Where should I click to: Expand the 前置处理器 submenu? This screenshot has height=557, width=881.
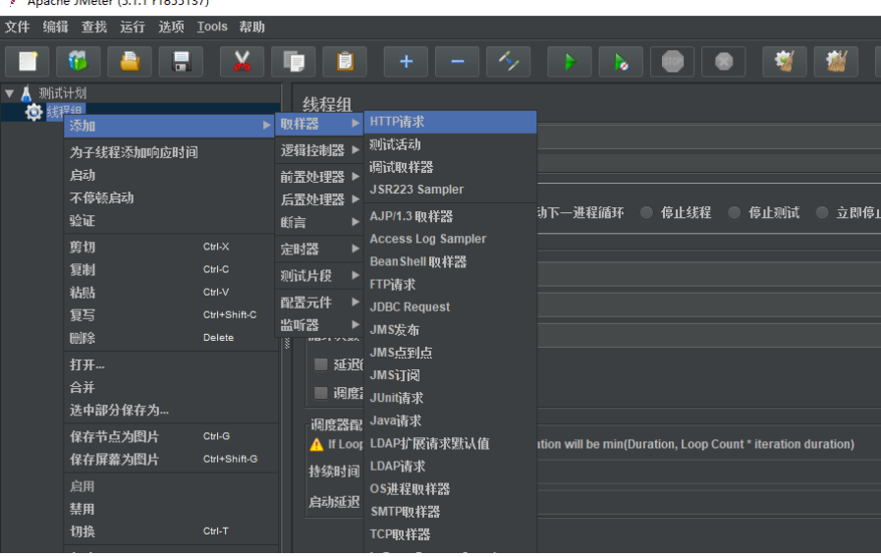(319, 177)
